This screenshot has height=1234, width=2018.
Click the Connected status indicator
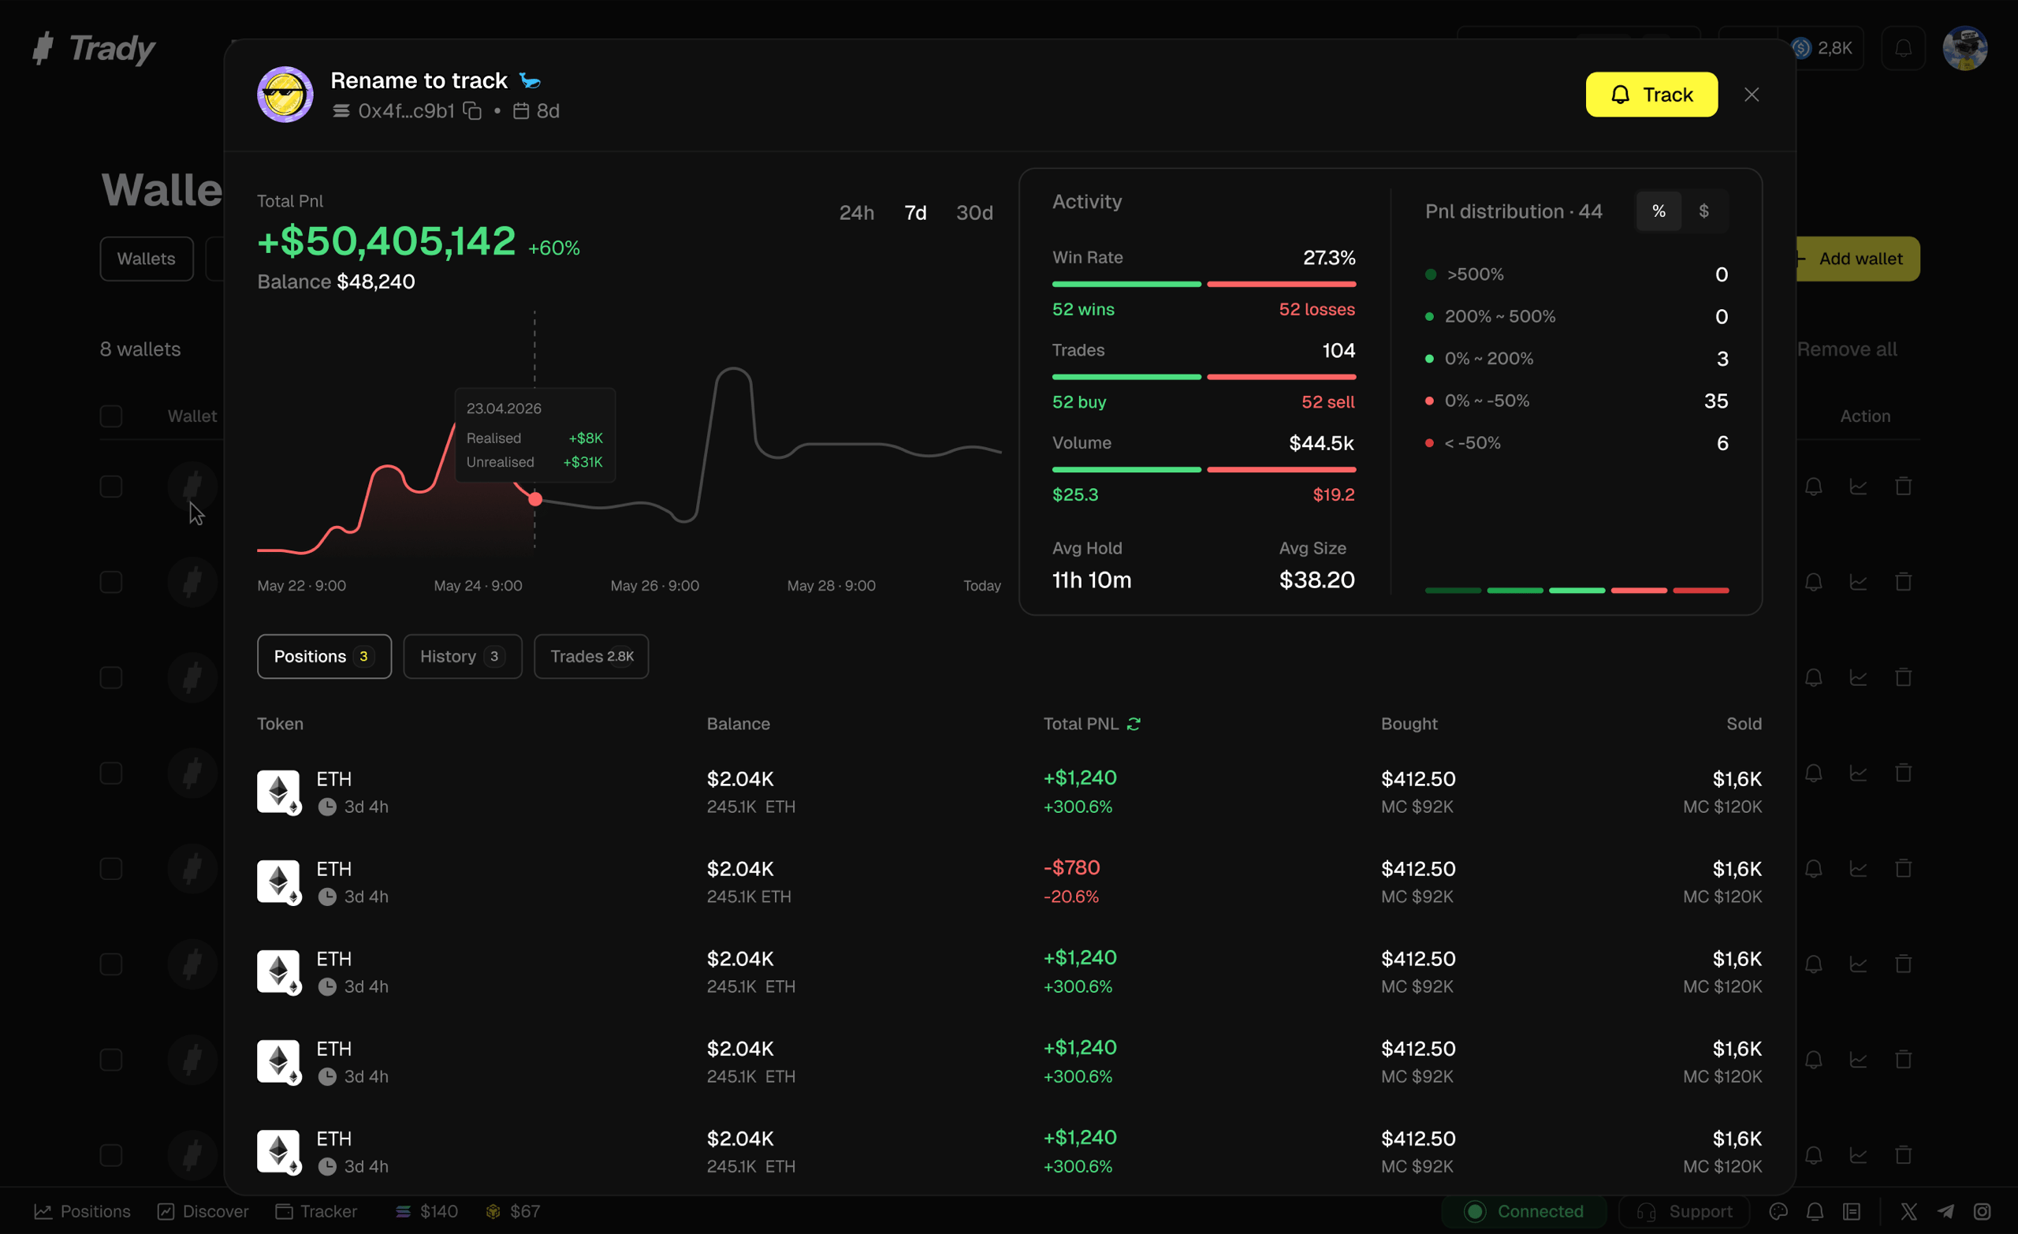[x=1525, y=1211]
